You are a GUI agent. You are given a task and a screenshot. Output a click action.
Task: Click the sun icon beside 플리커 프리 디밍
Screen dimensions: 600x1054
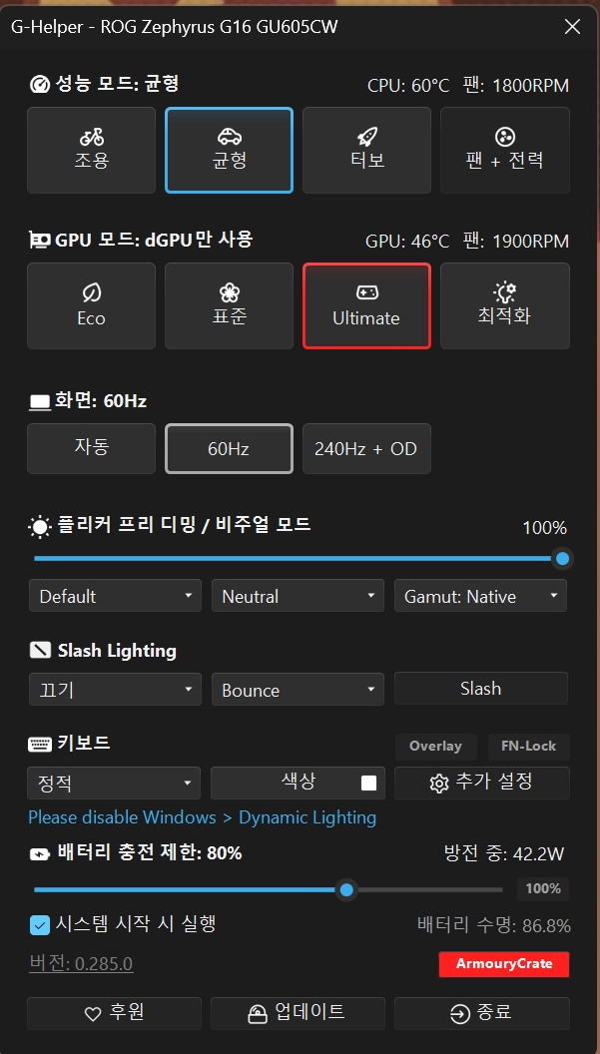click(40, 527)
